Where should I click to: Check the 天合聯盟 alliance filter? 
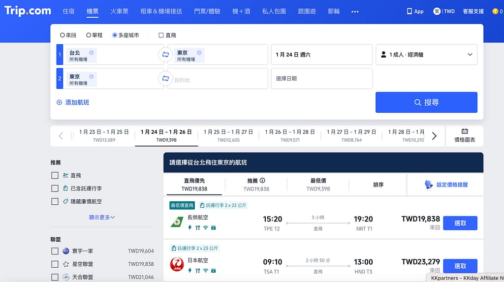pyautogui.click(x=55, y=277)
